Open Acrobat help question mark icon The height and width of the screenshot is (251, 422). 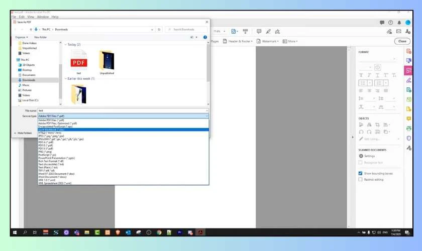point(390,23)
